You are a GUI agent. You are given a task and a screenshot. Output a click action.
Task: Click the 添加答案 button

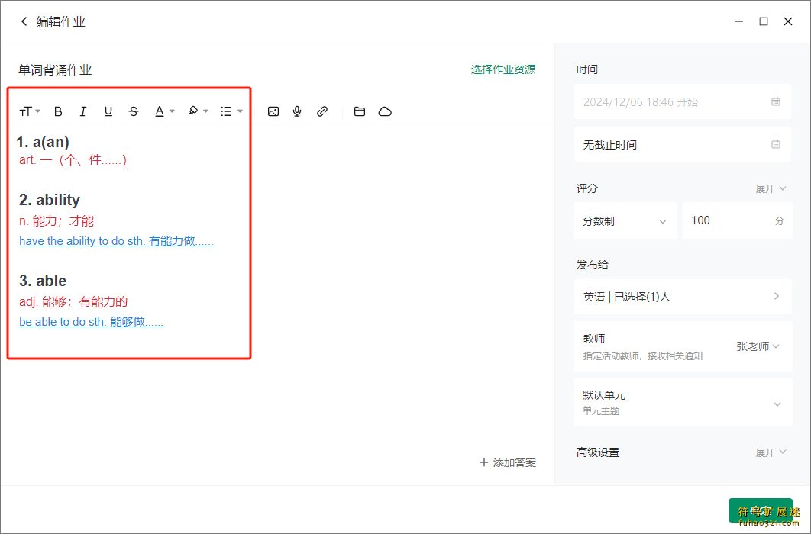coord(508,462)
